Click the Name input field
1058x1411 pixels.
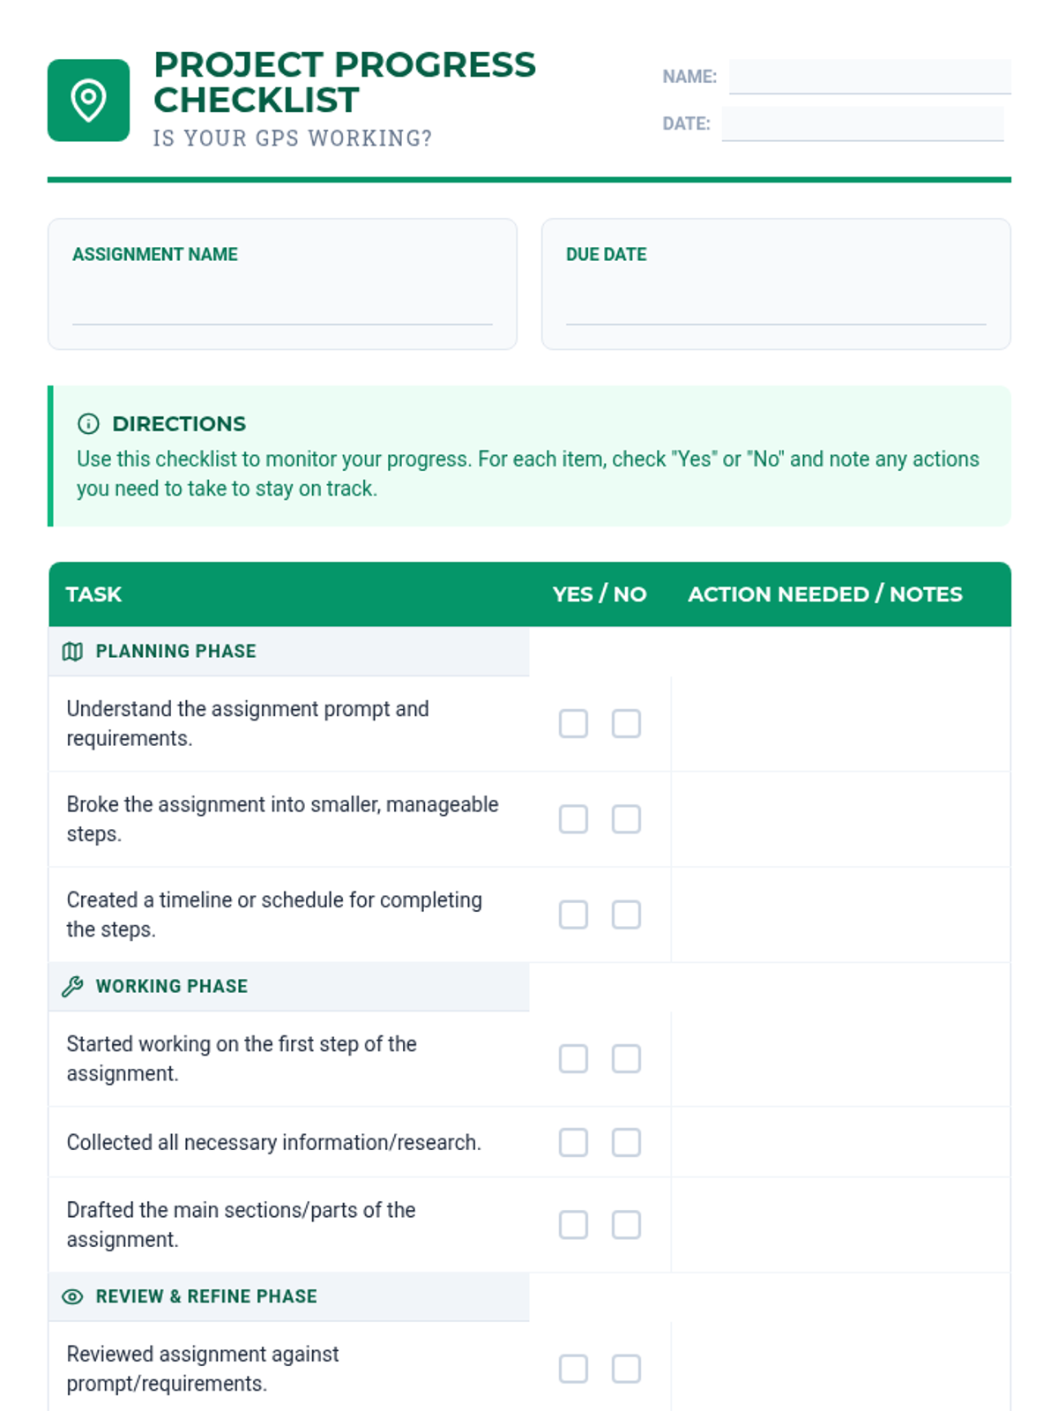point(869,77)
